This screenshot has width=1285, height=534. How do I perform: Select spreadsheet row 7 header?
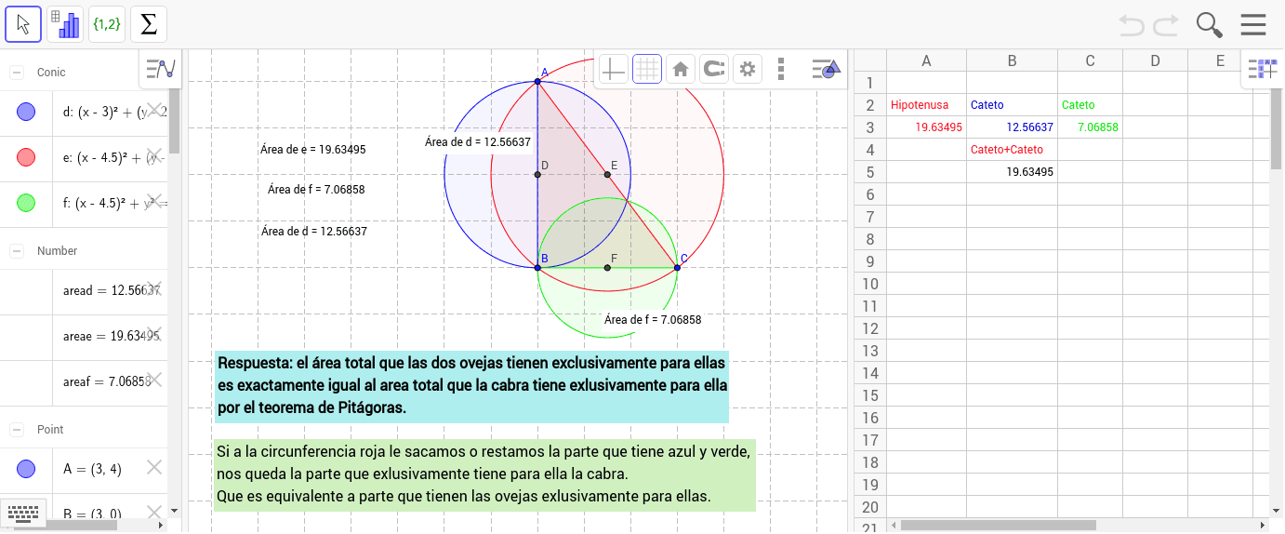pyautogui.click(x=870, y=217)
